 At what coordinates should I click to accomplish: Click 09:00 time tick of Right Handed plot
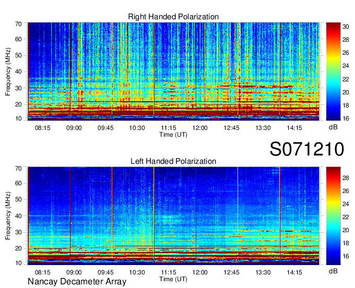74,128
